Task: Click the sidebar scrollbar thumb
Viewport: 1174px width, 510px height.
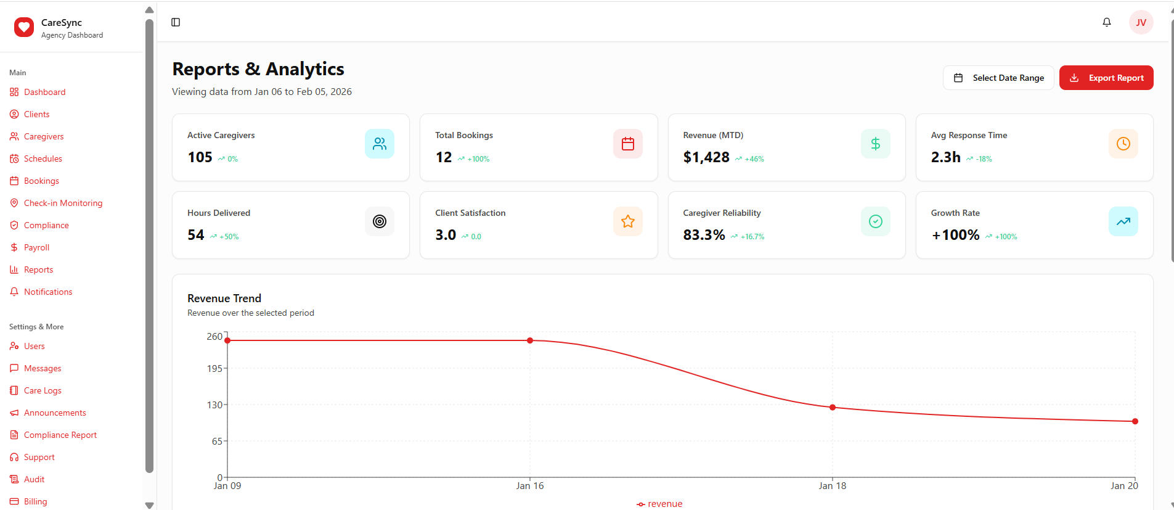Action: [149, 246]
